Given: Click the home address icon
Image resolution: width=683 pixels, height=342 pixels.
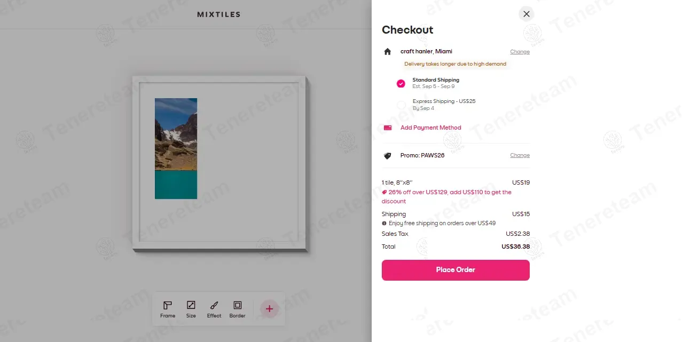Looking at the screenshot, I should [388, 52].
